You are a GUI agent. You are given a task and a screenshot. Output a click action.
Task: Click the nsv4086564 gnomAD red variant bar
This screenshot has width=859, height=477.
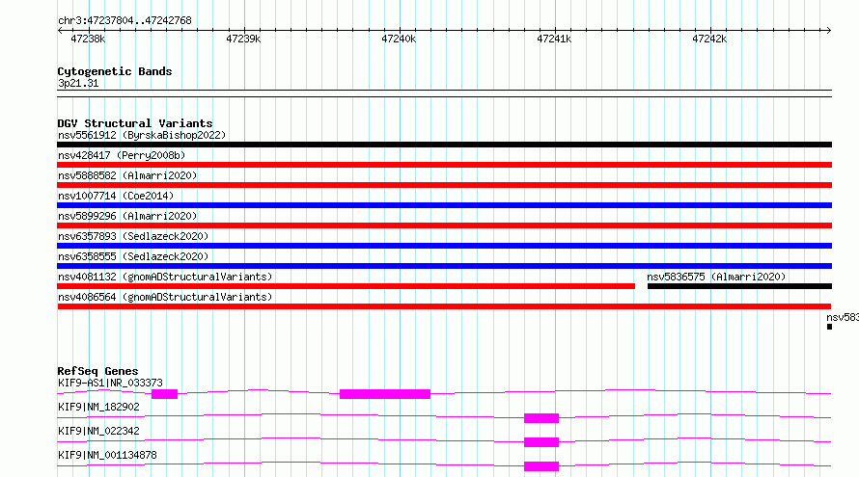point(444,306)
